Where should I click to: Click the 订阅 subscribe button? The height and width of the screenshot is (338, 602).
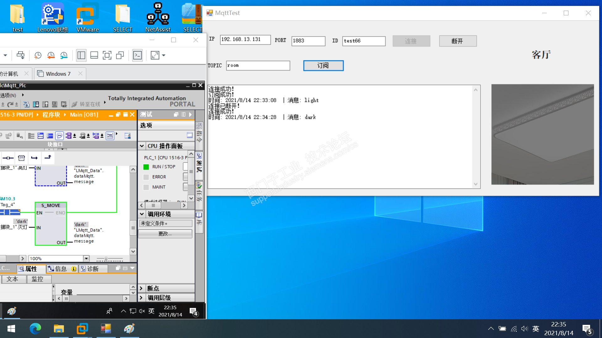pyautogui.click(x=323, y=65)
